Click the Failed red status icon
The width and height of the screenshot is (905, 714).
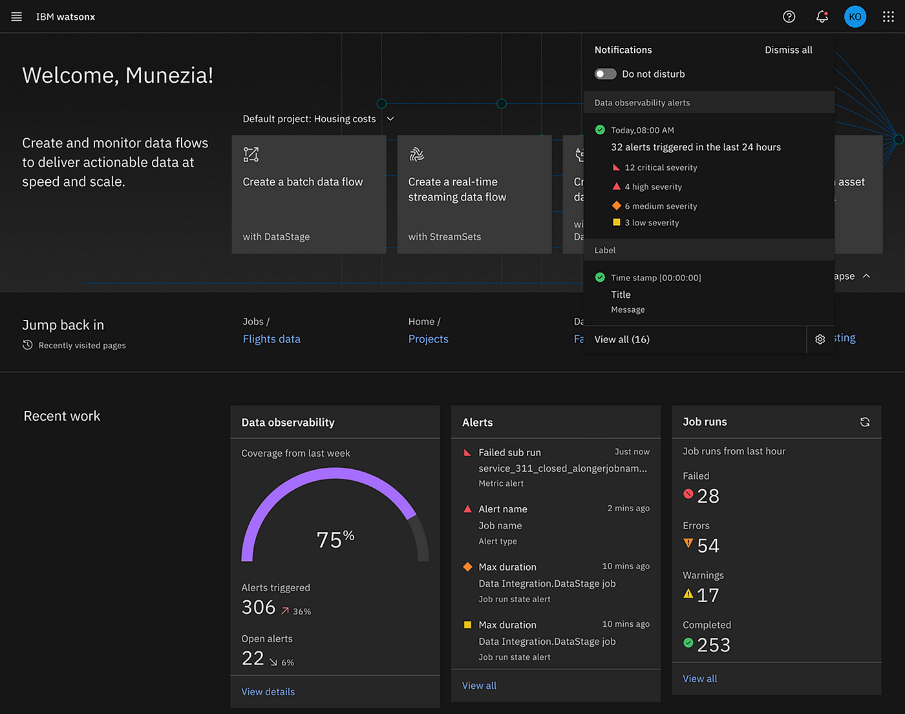coord(688,494)
